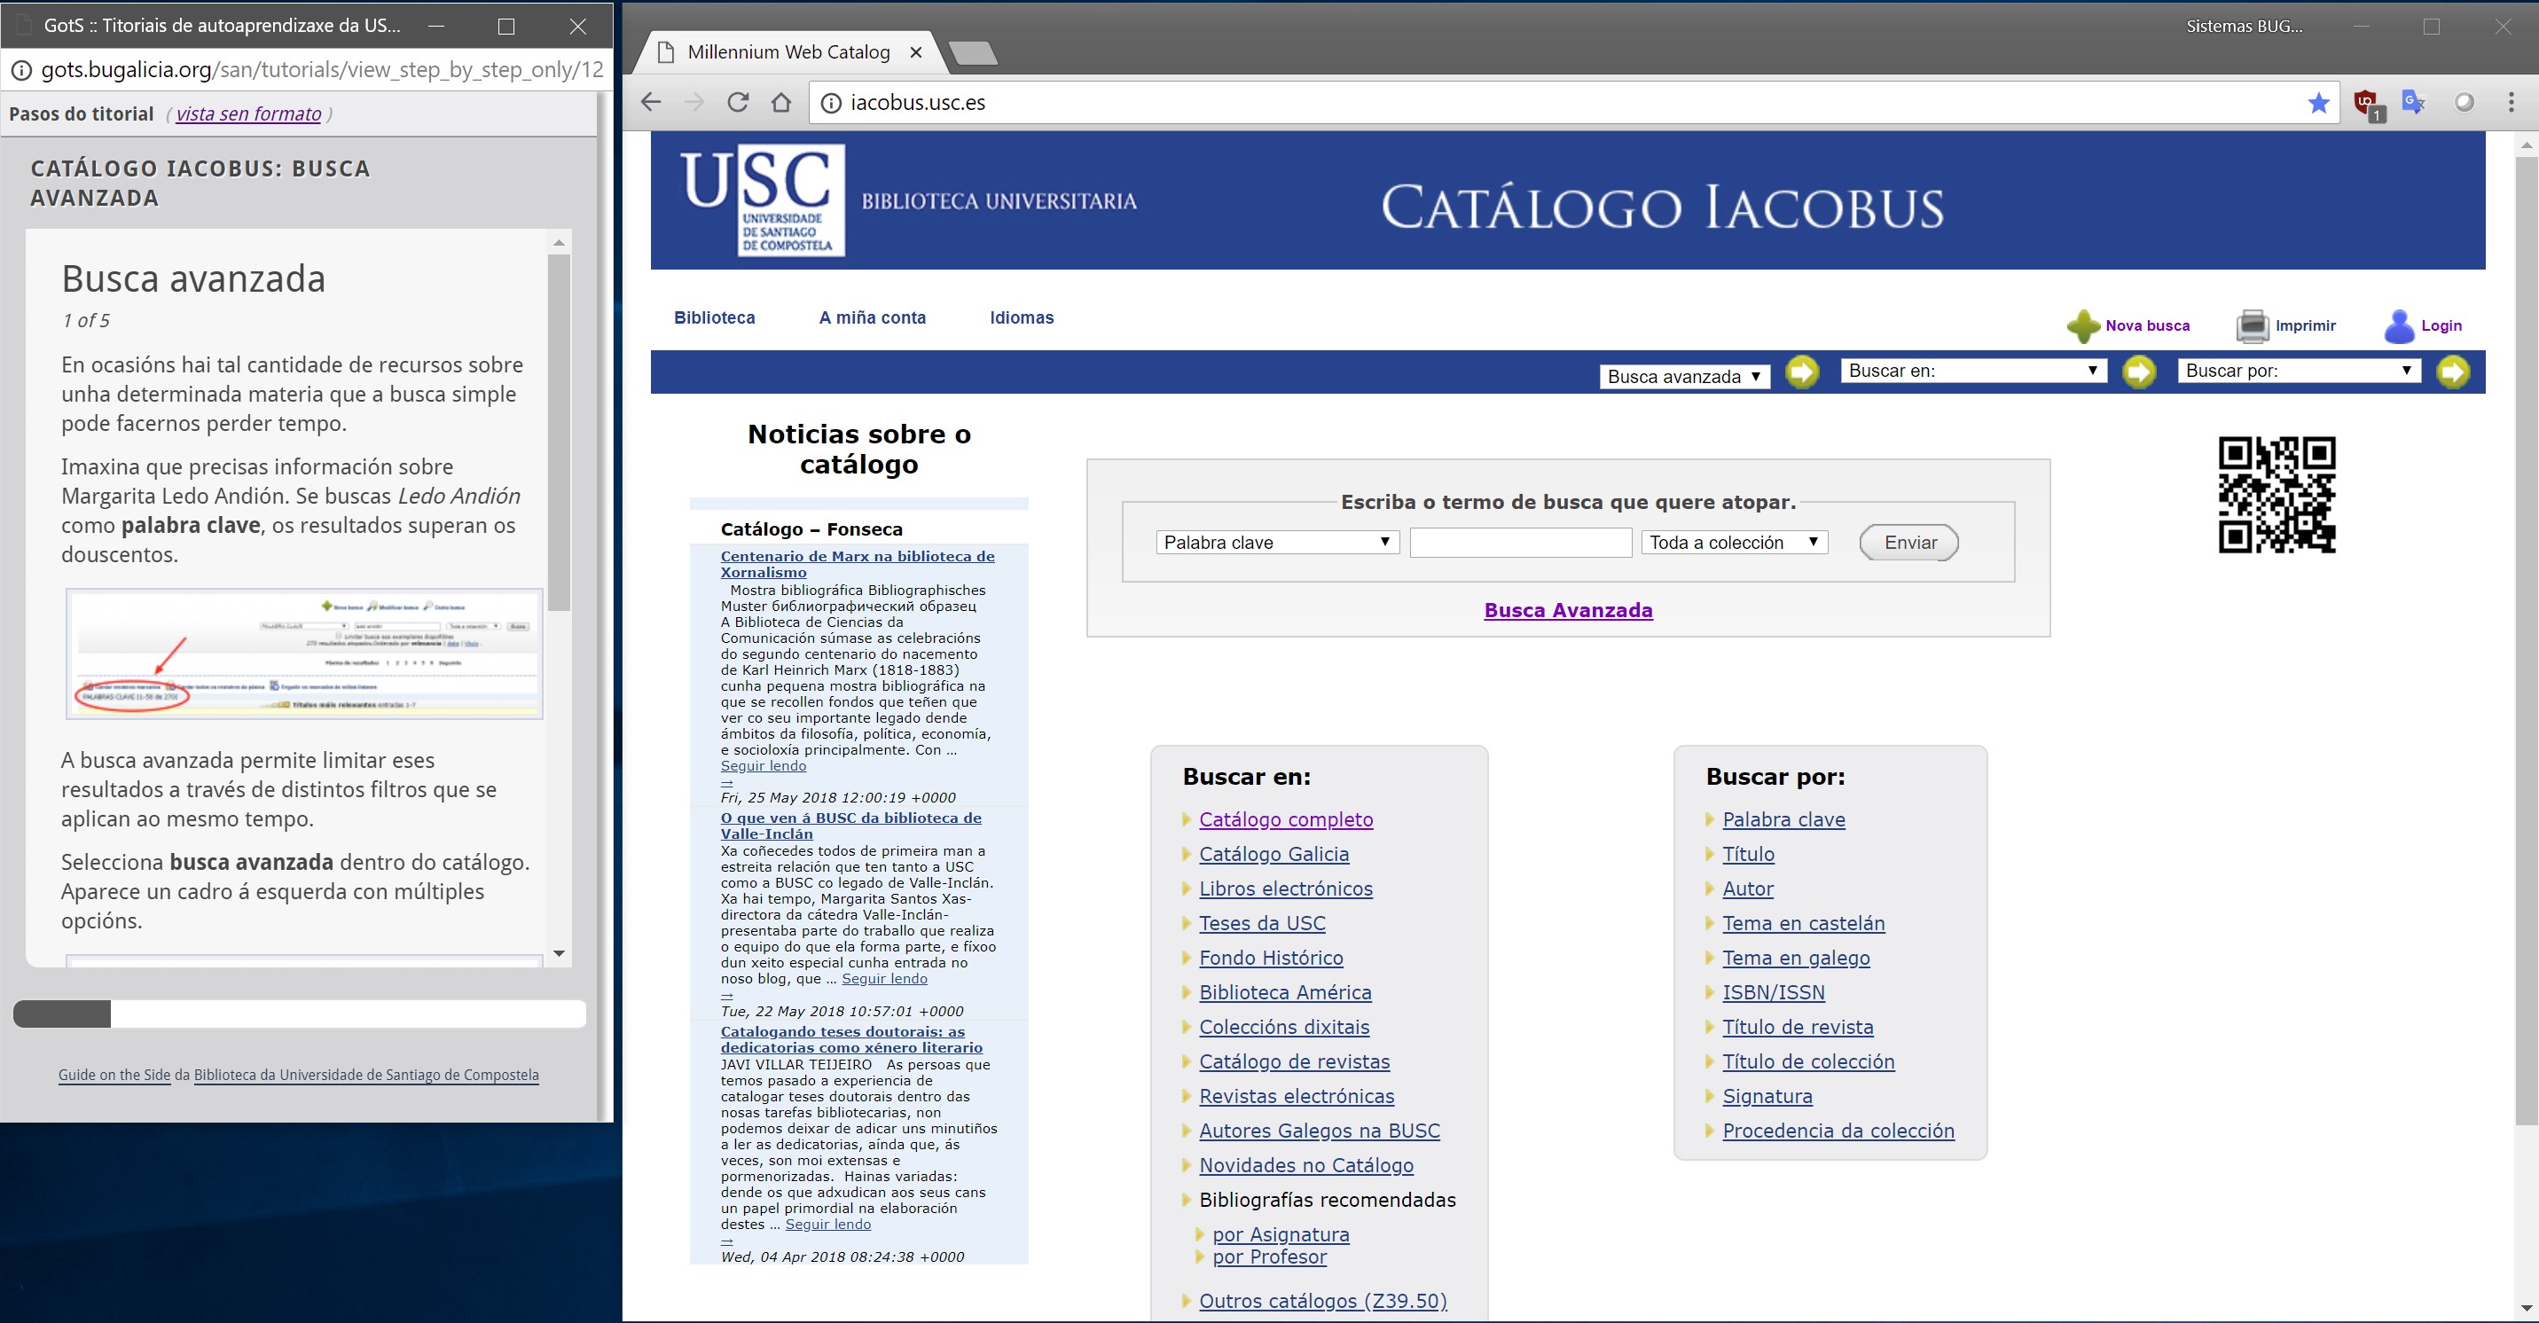Screen dimensions: 2539x1323
Task: Click the site info icon beside iacobus.usc.es
Action: point(831,103)
